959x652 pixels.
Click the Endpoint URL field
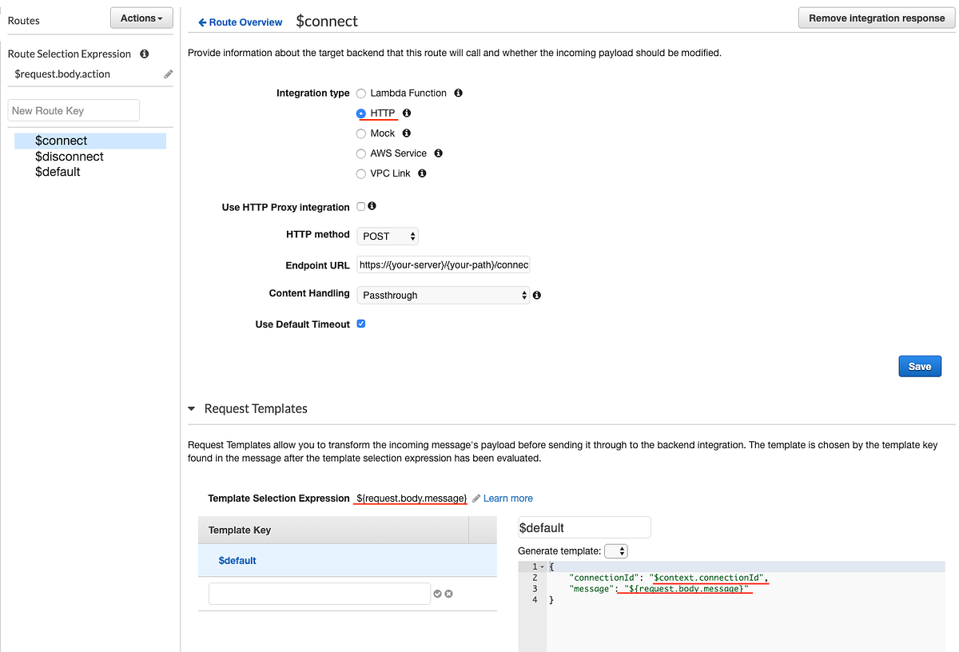444,264
